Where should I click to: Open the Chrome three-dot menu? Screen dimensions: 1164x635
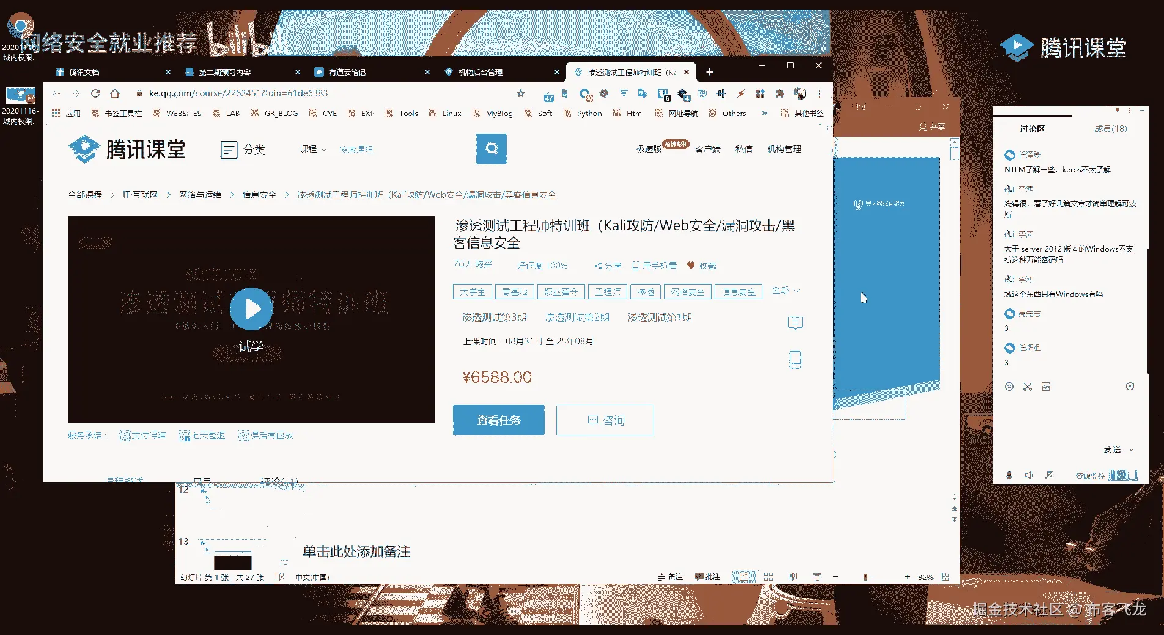pos(819,93)
